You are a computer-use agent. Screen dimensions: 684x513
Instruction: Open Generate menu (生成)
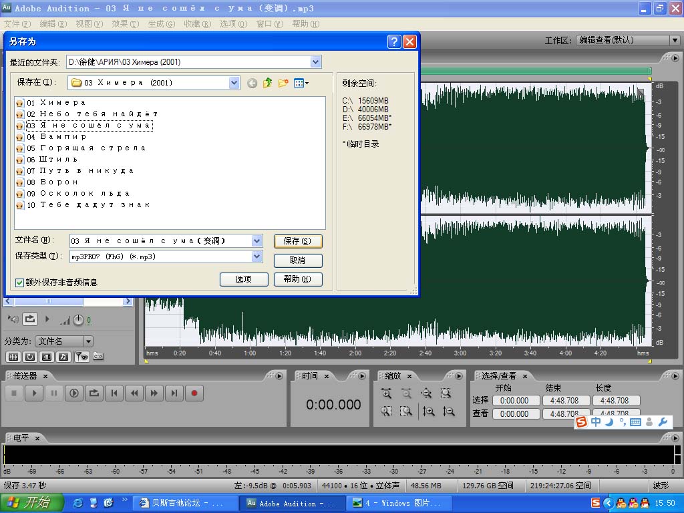162,24
